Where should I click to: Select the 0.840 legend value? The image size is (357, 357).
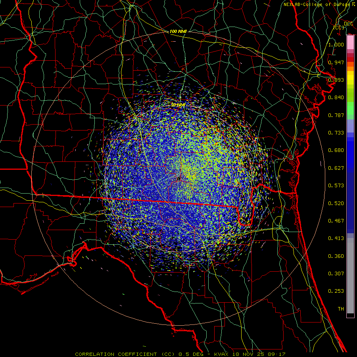[x=336, y=98]
